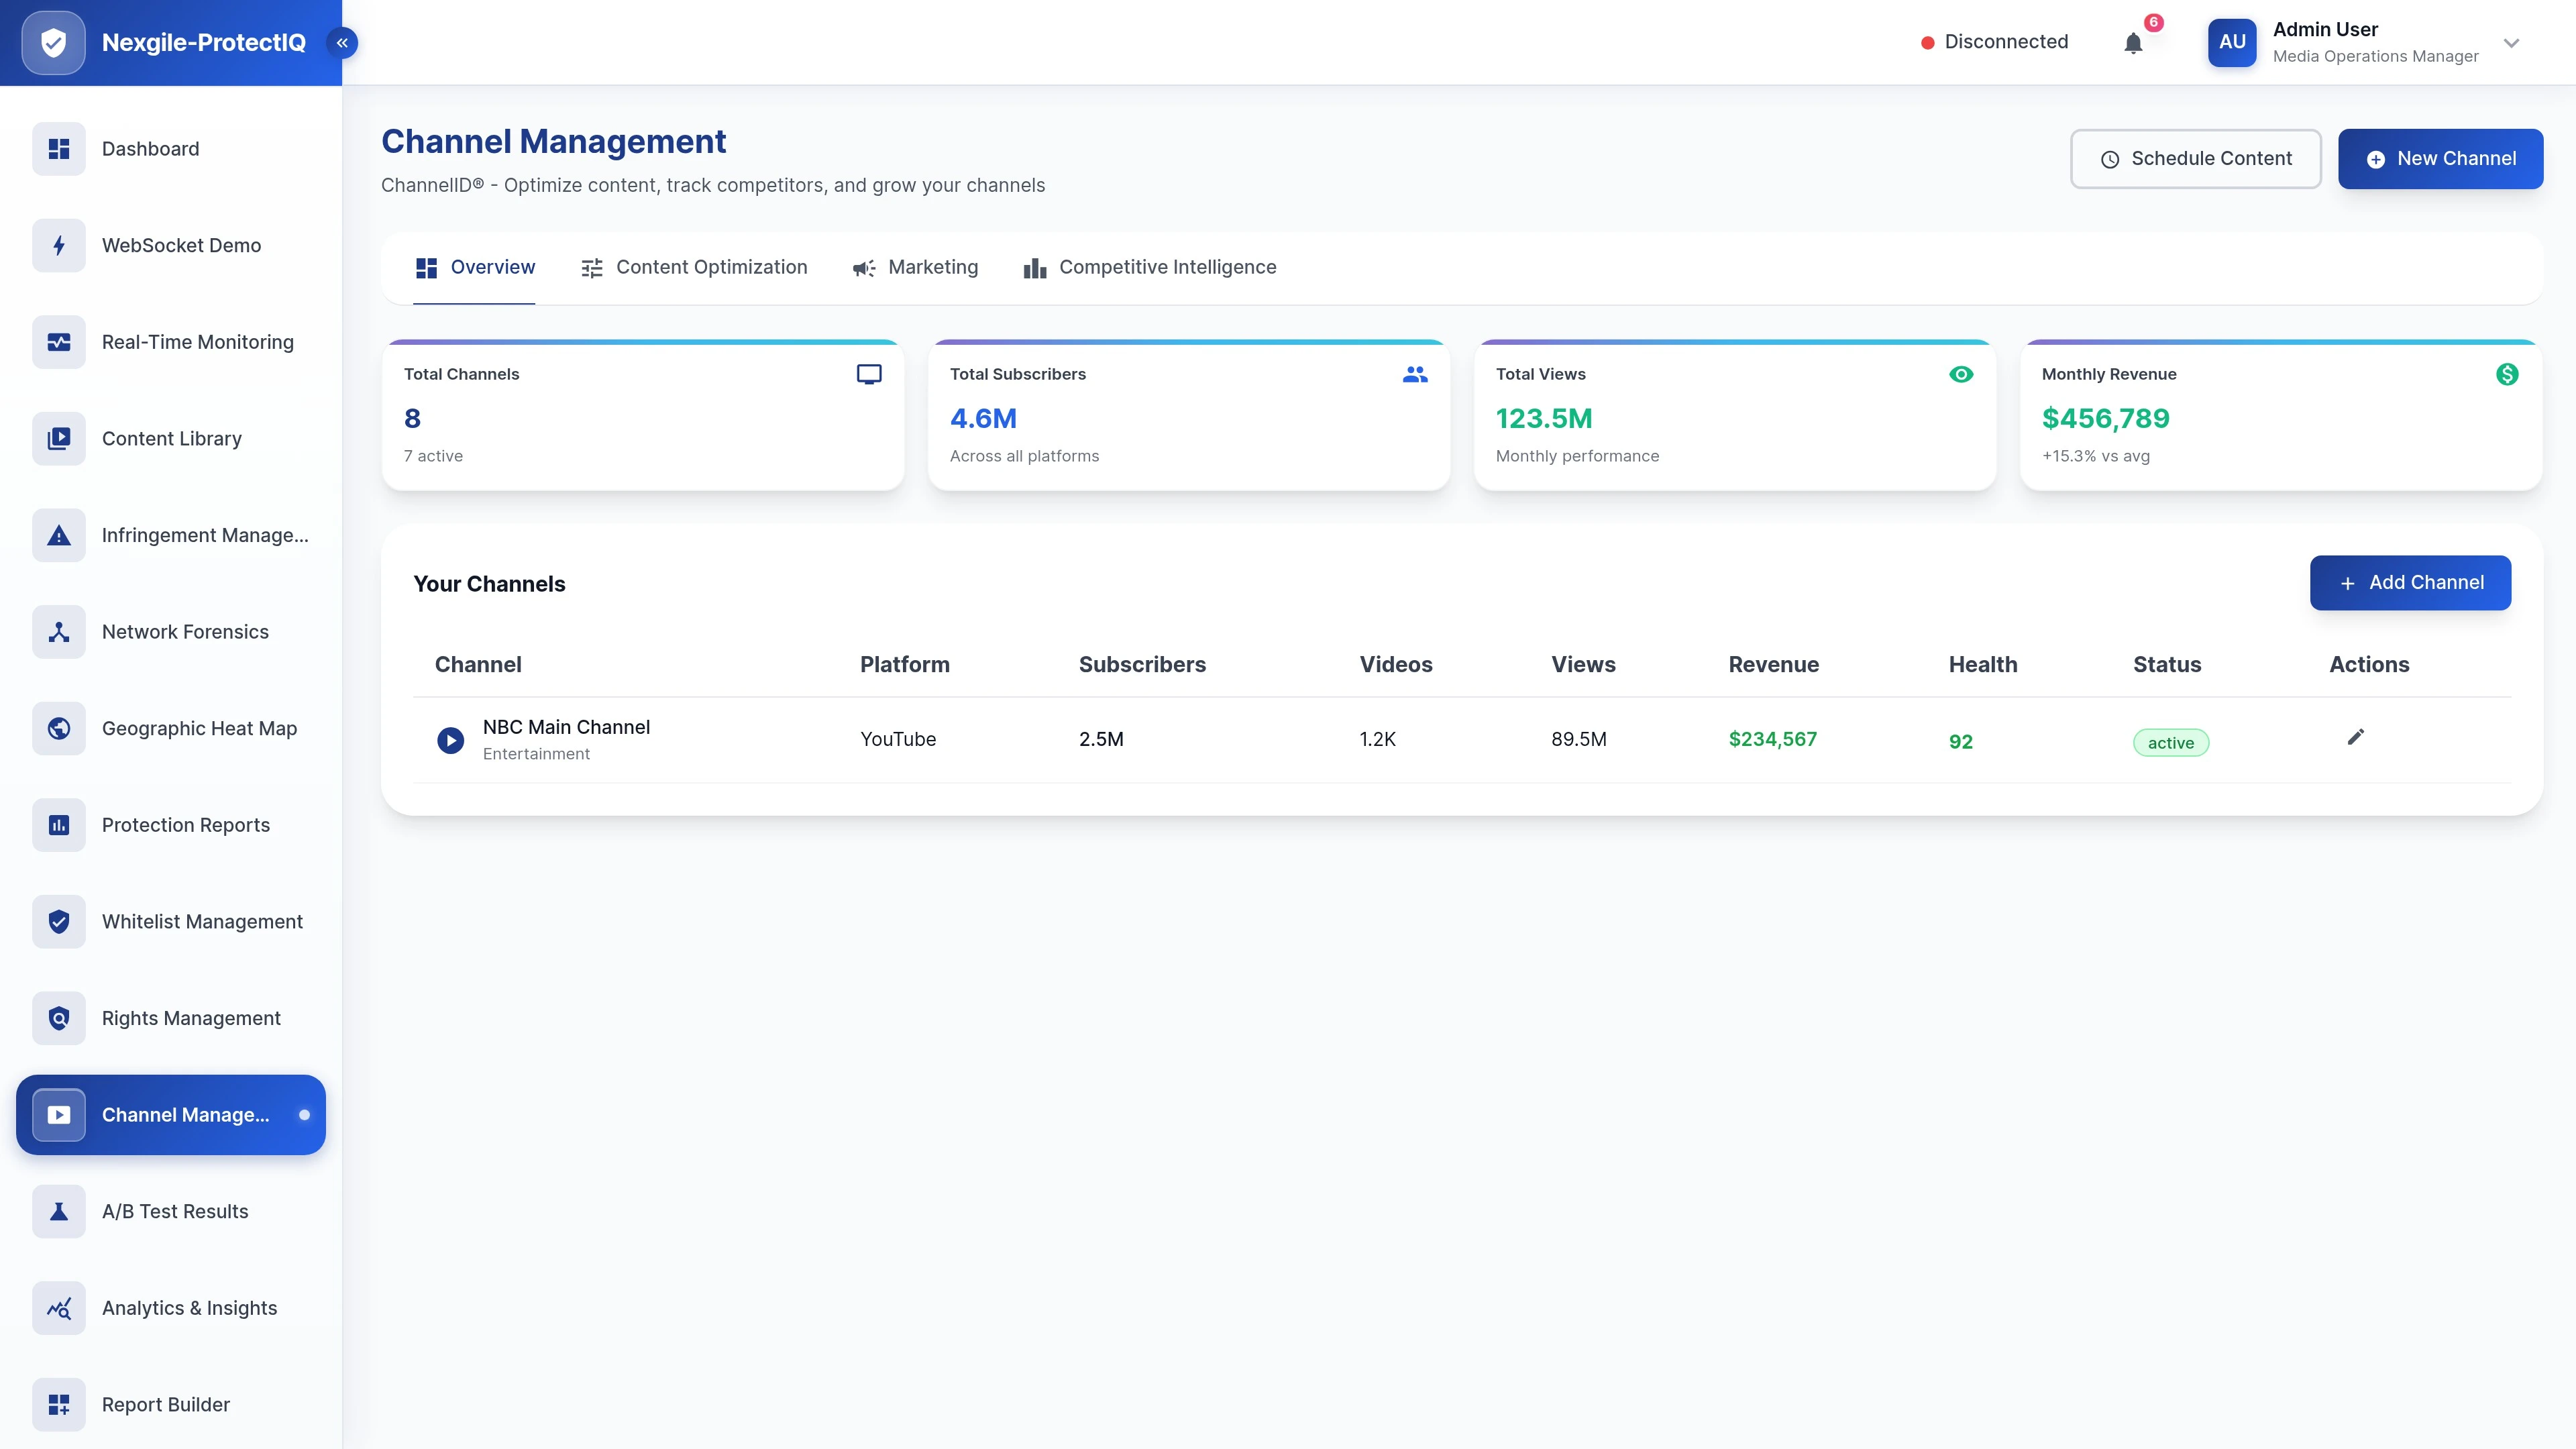The width and height of the screenshot is (2576, 1449).
Task: Select the WebSocket Demo sidebar icon
Action: pyautogui.click(x=58, y=245)
